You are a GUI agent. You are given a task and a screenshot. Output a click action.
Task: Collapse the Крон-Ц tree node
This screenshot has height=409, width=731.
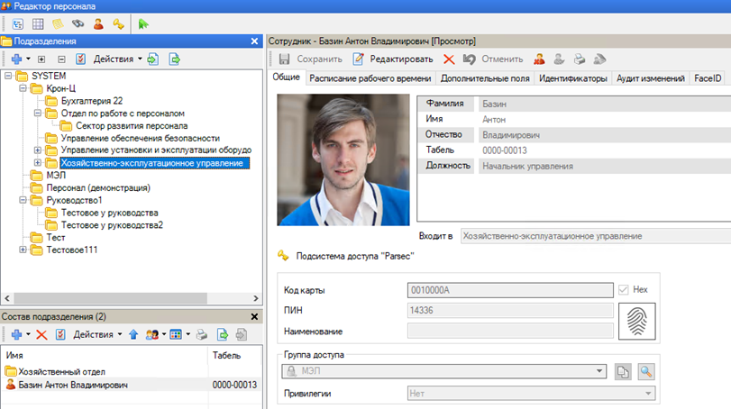click(x=23, y=88)
